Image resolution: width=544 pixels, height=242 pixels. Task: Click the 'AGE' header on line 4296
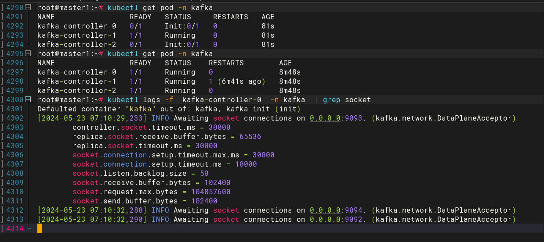(x=286, y=63)
